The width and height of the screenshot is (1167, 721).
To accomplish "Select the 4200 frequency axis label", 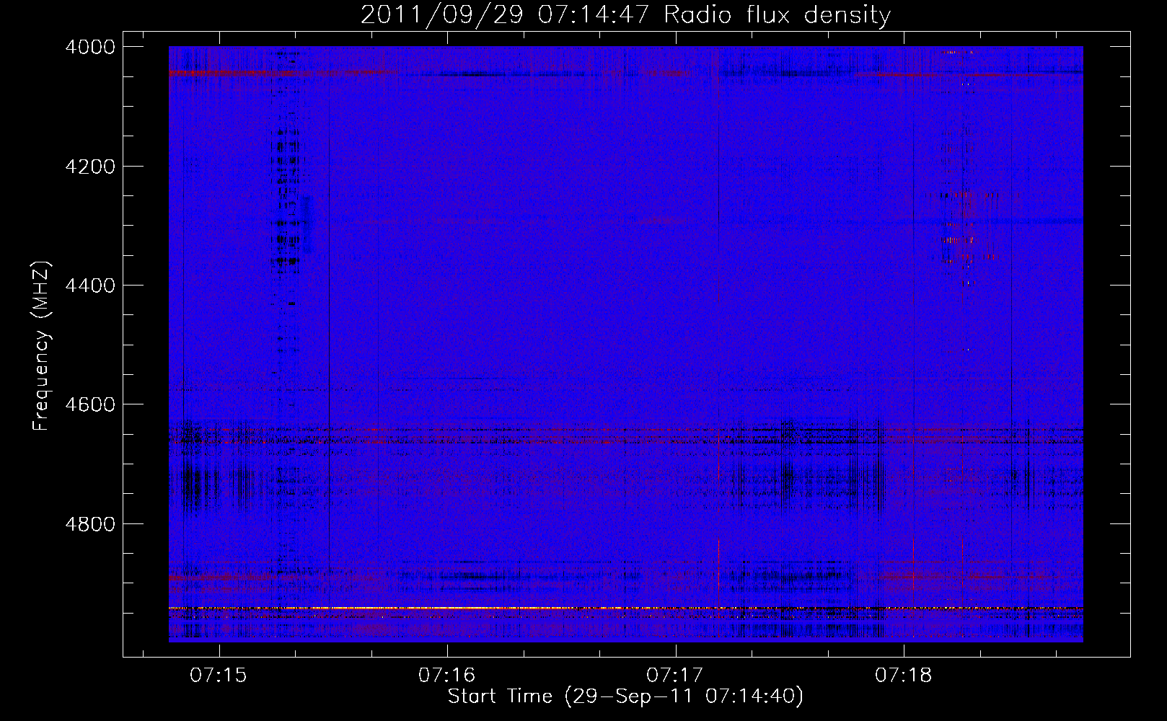I will 90,167.
